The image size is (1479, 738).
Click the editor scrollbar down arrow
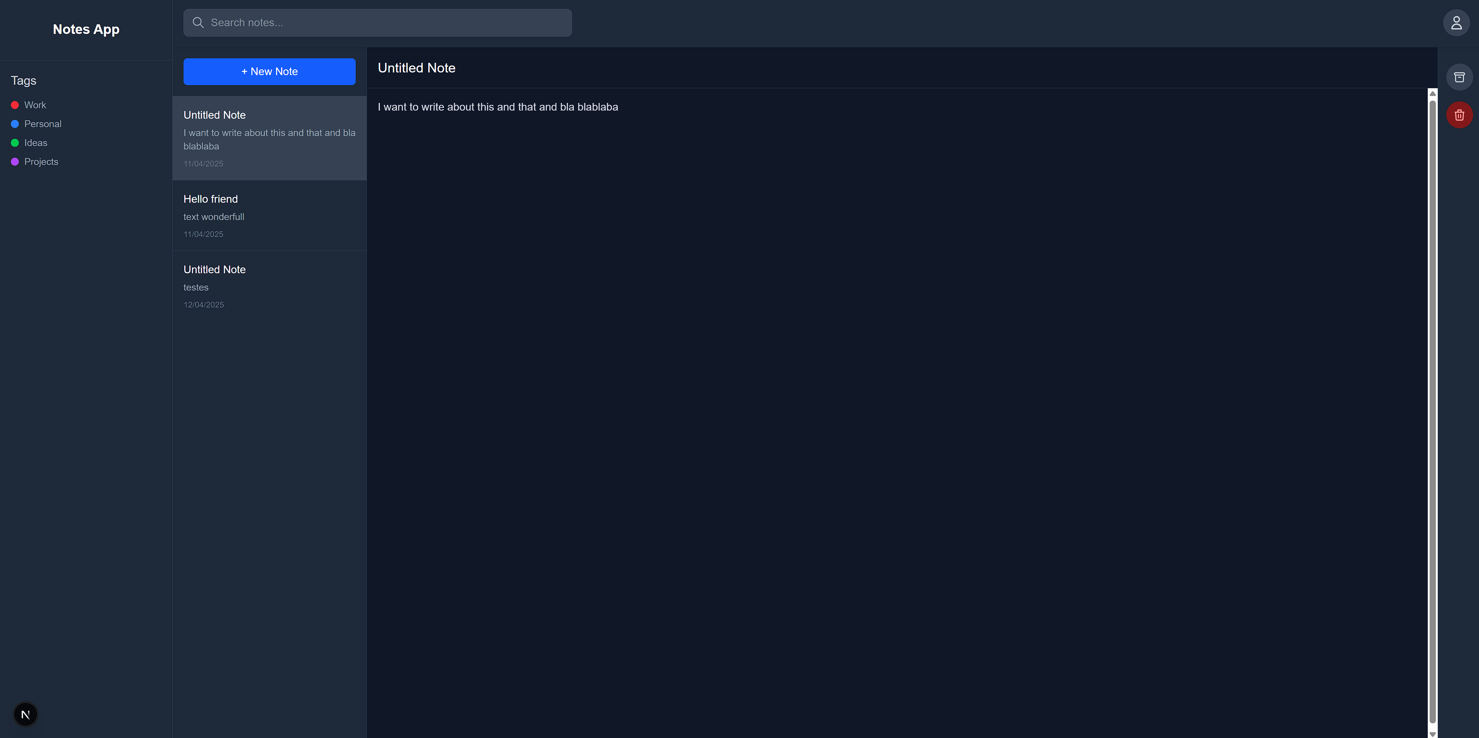tap(1432, 733)
